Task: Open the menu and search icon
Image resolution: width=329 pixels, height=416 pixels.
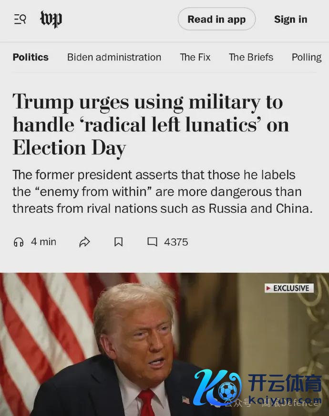Action: 20,20
